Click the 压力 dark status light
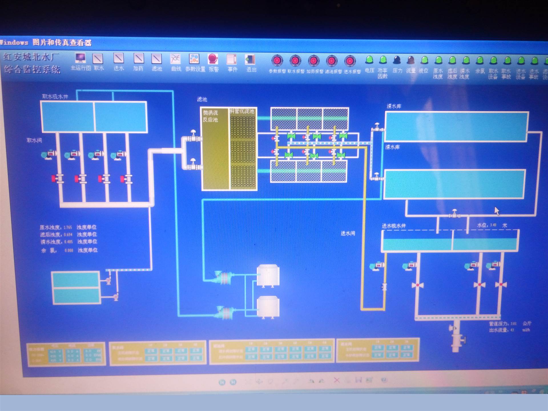Viewport: 548px width, 411px height. (397, 60)
